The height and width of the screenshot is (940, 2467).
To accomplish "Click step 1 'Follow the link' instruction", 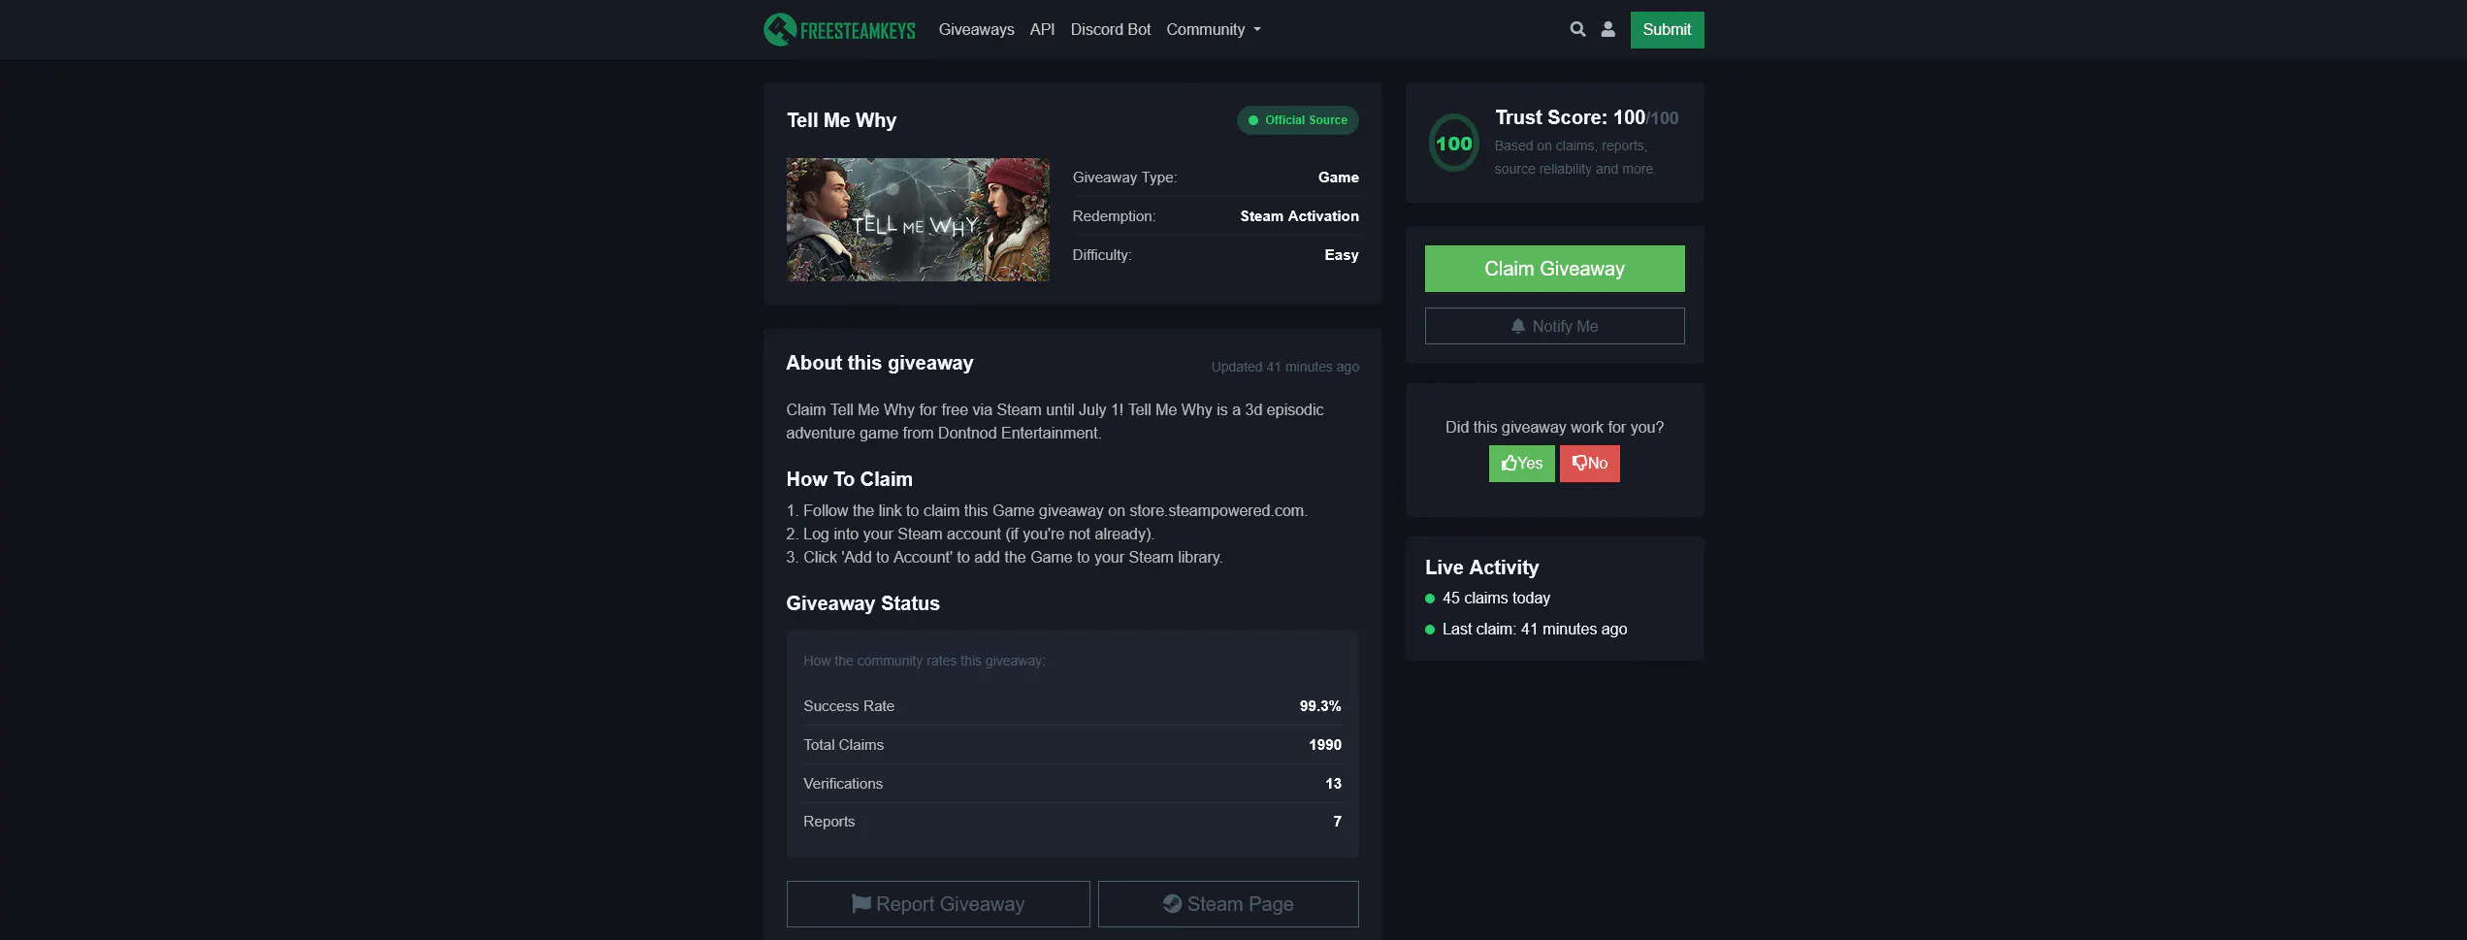I will point(1047,511).
